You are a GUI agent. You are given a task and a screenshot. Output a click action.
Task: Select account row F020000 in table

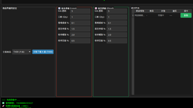(x=140, y=15)
